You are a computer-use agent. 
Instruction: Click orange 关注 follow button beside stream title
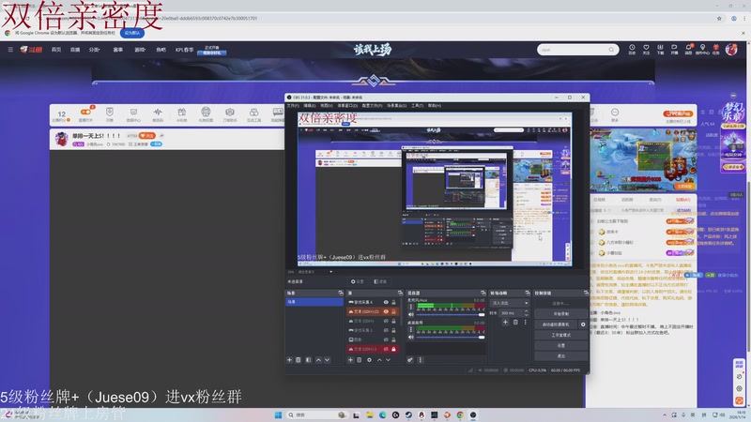click(147, 136)
